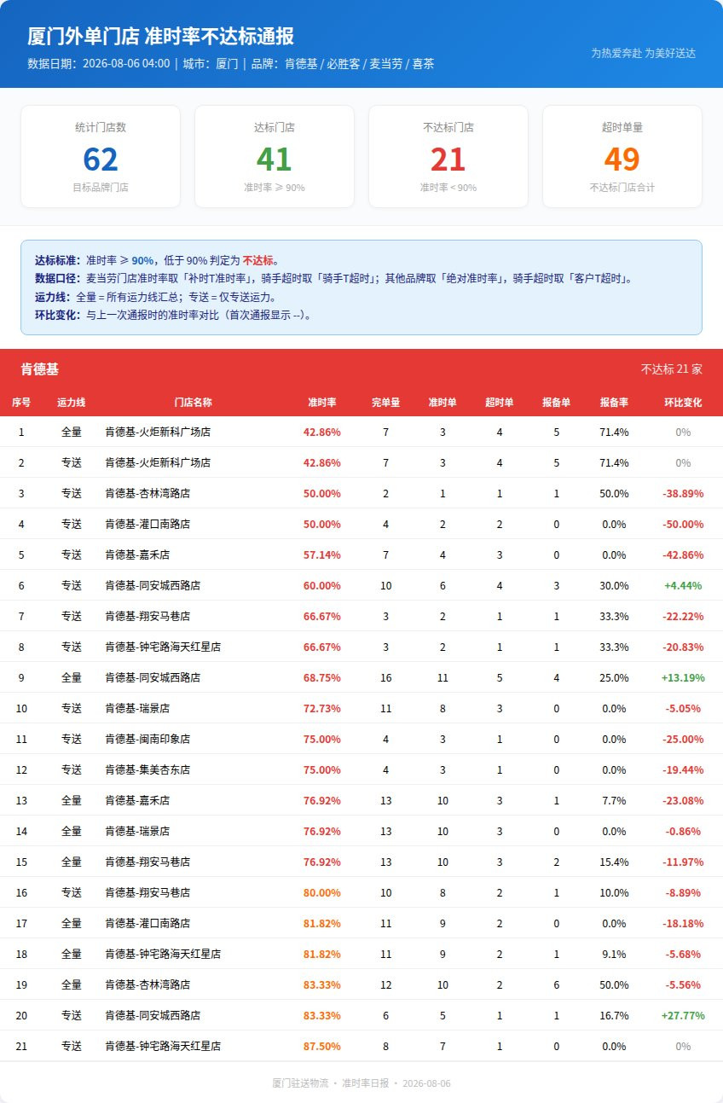Click the +4.44% change value
The height and width of the screenshot is (1103, 723).
(x=683, y=586)
